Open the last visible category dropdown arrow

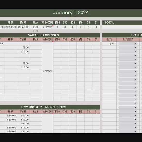coord(136,131)
